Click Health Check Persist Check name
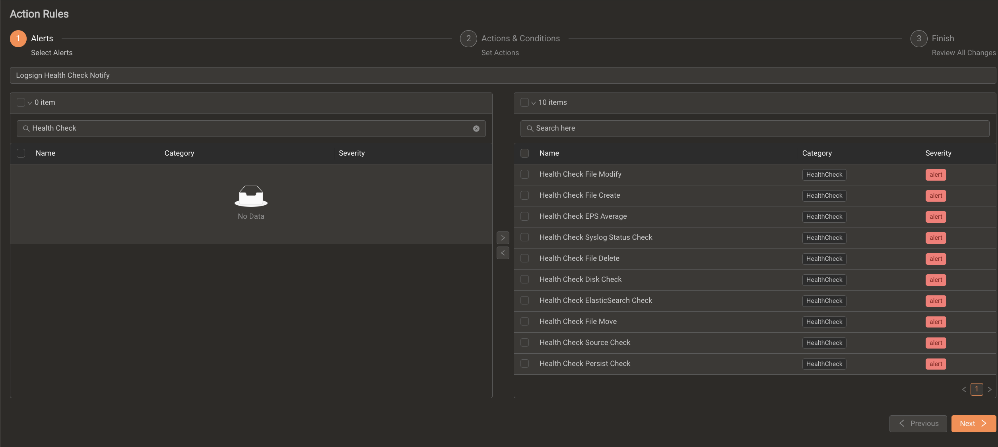Image resolution: width=998 pixels, height=447 pixels. click(x=585, y=364)
